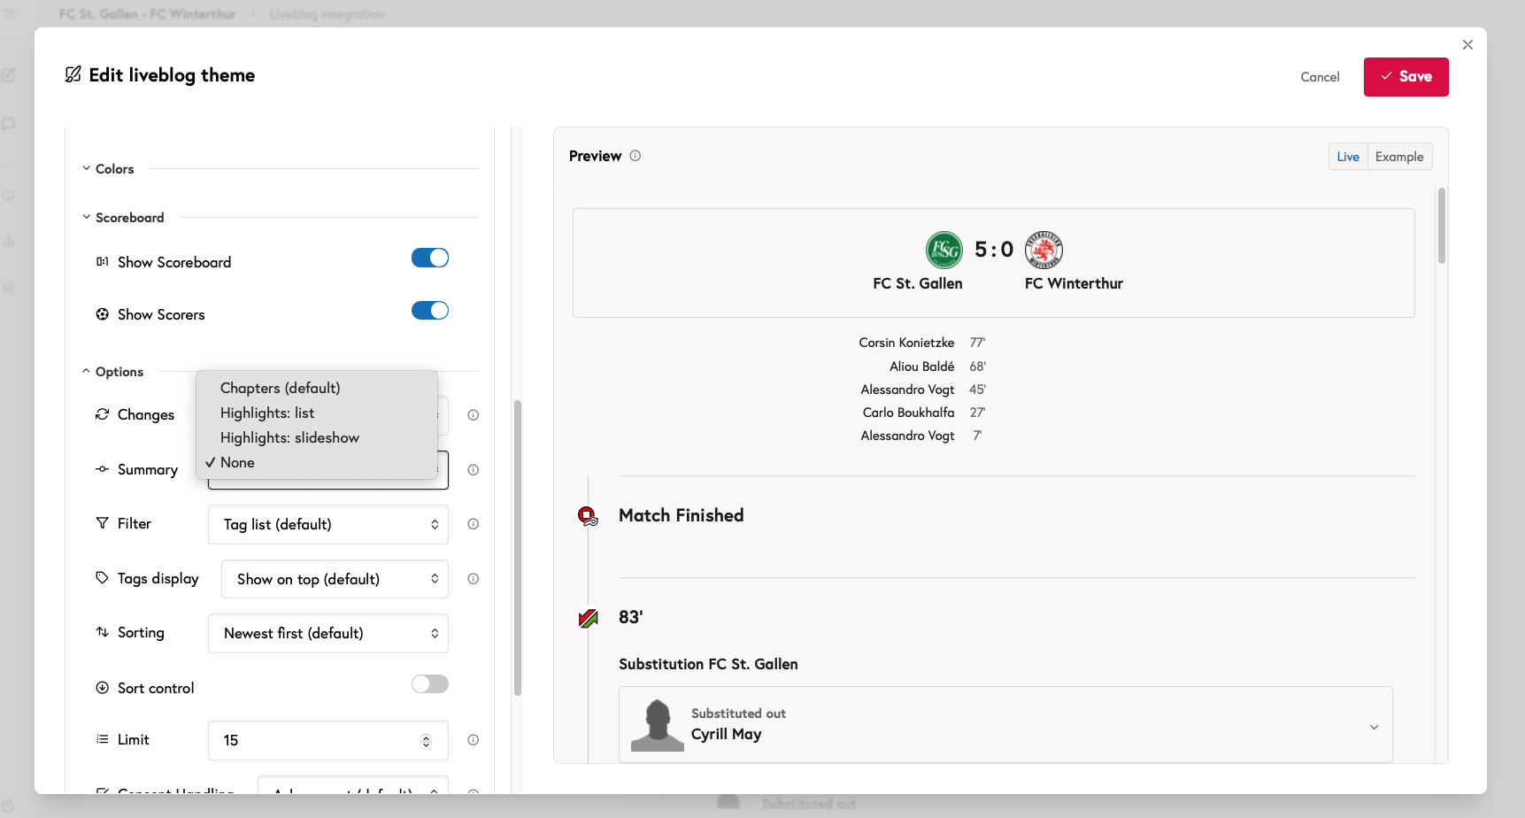Toggle Show Scoreboard switch off
This screenshot has width=1525, height=818.
(430, 258)
